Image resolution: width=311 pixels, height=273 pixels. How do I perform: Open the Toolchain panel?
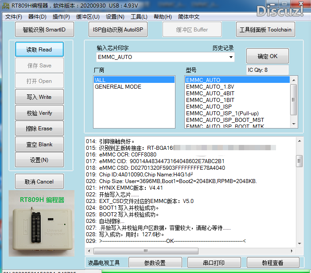265,30
